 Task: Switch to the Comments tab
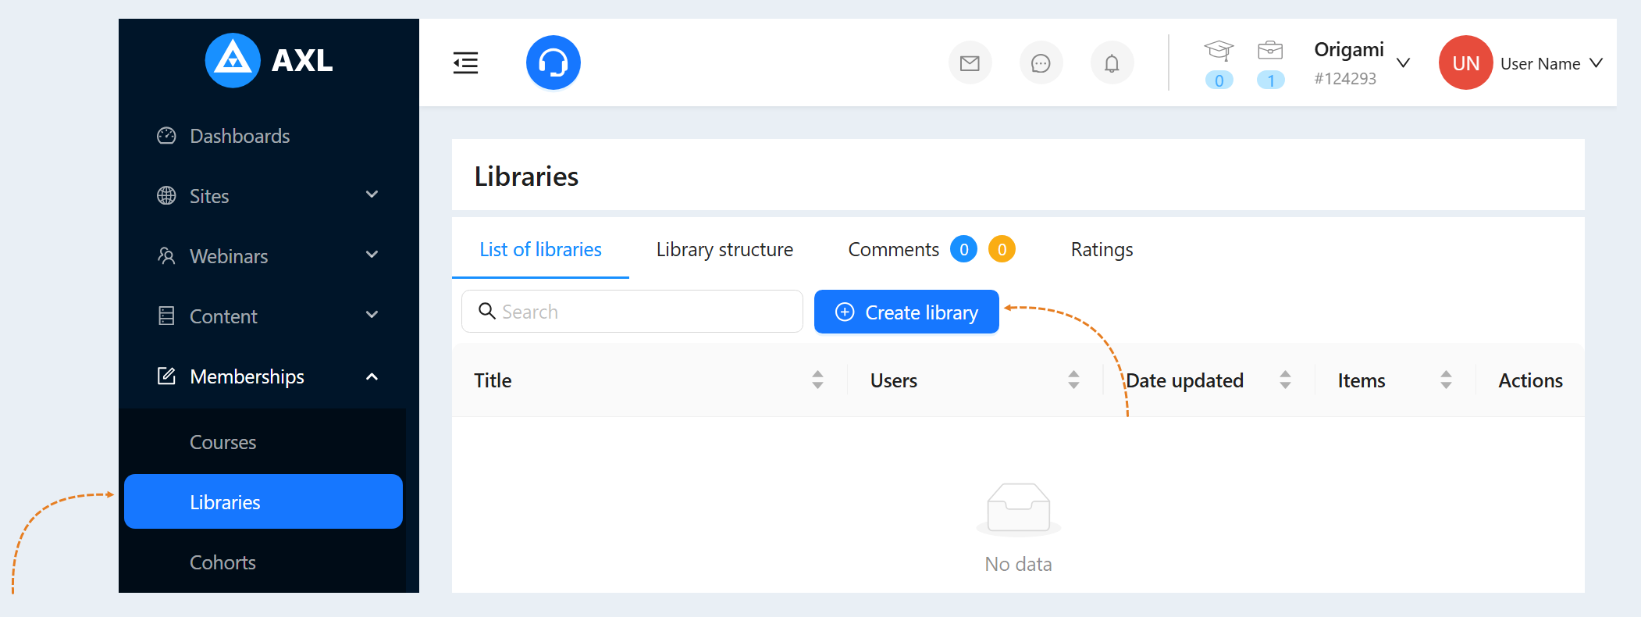coord(893,249)
